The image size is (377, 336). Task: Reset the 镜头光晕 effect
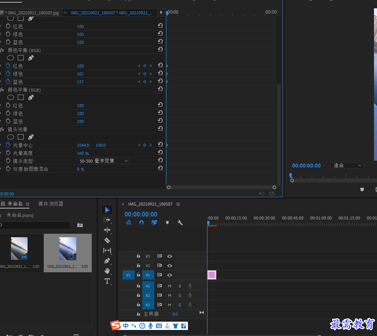[160, 128]
